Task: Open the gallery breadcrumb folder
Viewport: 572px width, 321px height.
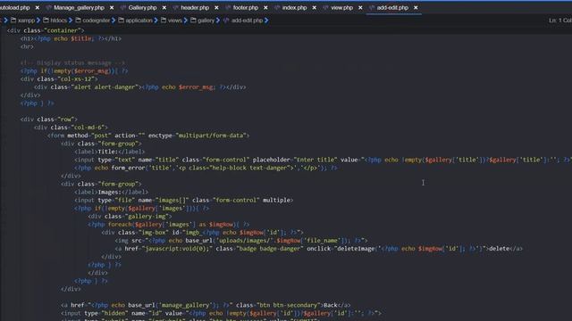Action: [206, 21]
